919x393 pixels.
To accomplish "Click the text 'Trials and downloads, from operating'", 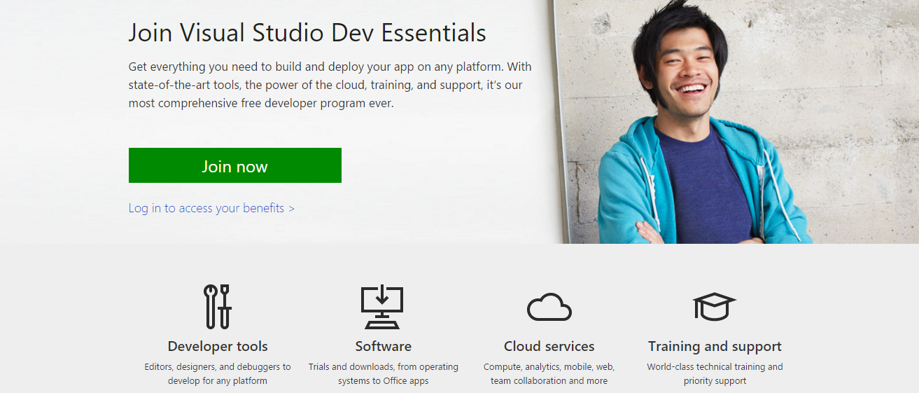I will [384, 366].
